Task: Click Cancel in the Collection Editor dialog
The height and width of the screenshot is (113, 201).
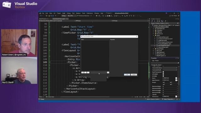Action: (134, 75)
